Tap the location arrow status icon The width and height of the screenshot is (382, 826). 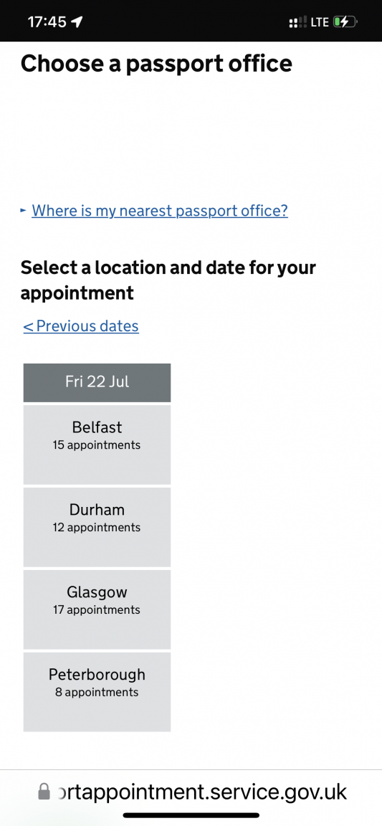click(x=77, y=22)
